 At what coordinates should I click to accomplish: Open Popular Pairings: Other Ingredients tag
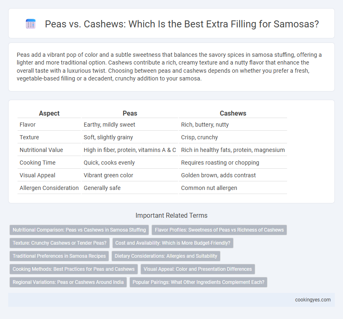tap(198, 282)
